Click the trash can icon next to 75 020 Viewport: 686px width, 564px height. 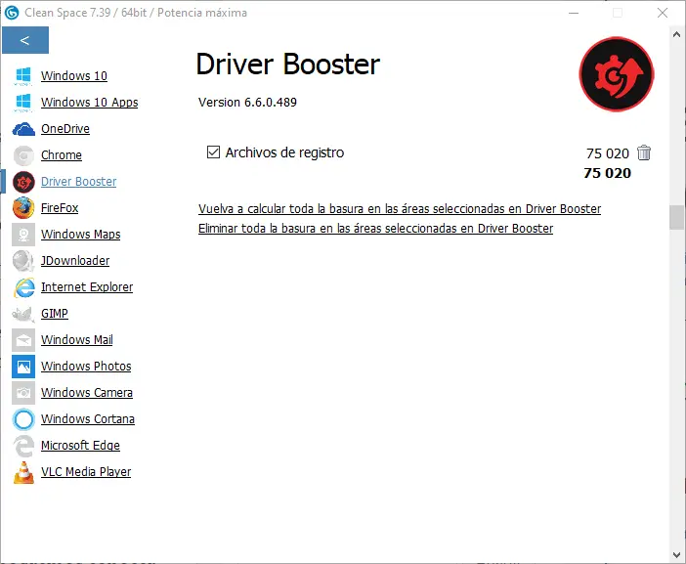[644, 152]
